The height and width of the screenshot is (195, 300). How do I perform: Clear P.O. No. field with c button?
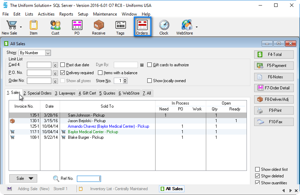click(x=55, y=73)
